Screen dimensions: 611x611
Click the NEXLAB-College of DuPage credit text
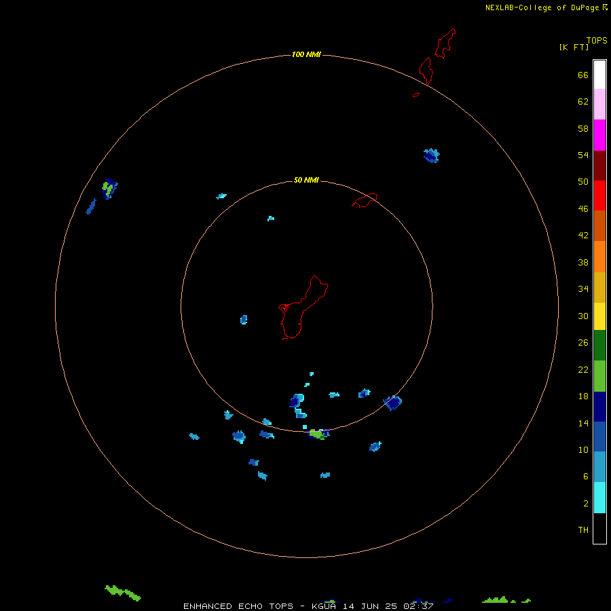(x=542, y=7)
